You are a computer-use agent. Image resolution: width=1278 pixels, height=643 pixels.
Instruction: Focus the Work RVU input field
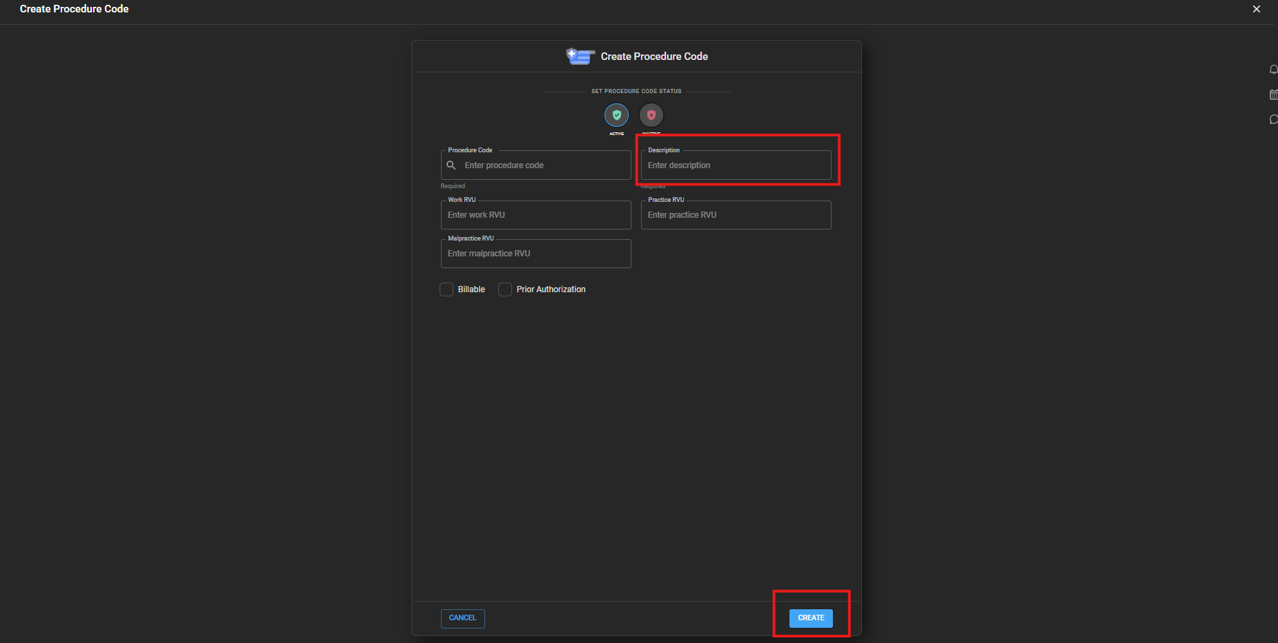(535, 214)
